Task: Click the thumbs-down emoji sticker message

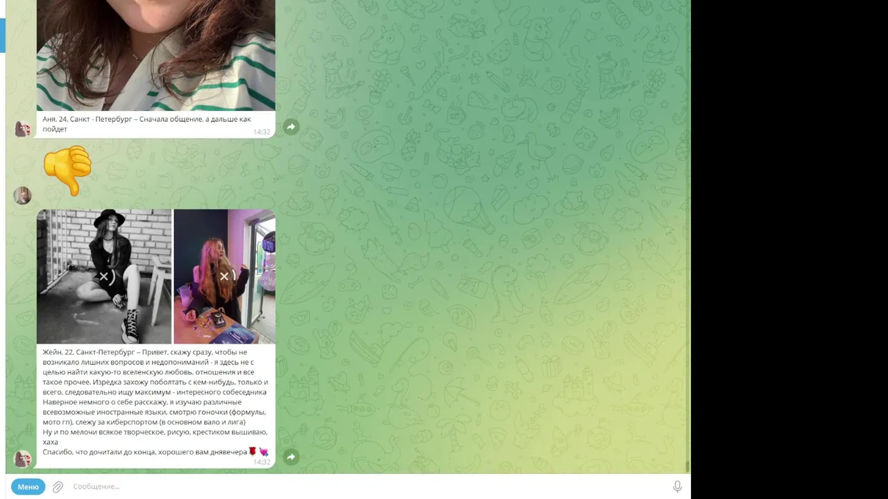Action: [67, 170]
